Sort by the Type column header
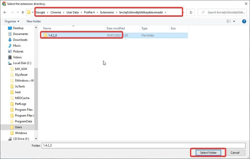 coord(144,28)
